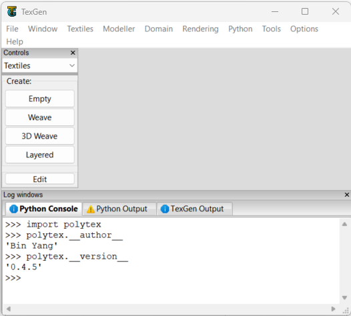
Task: Open the Options menu
Action: tap(304, 29)
